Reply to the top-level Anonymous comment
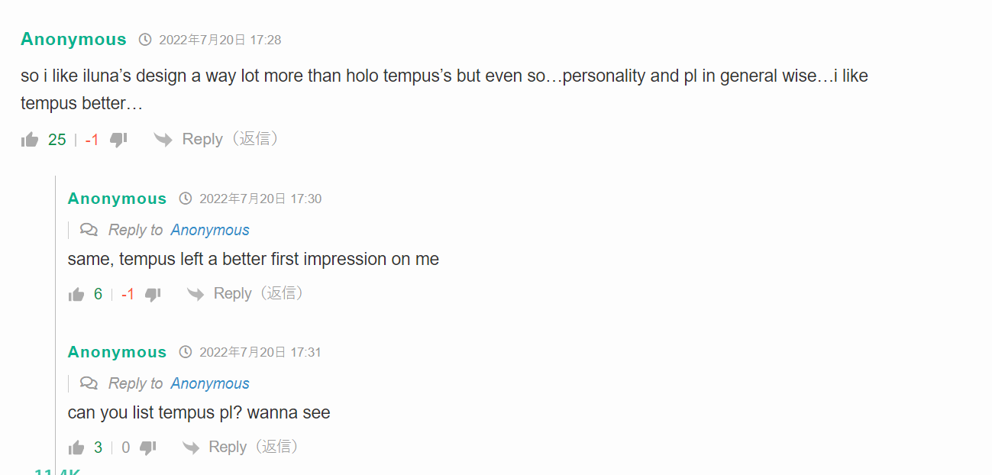Screen dimensions: 992x475 [202, 139]
